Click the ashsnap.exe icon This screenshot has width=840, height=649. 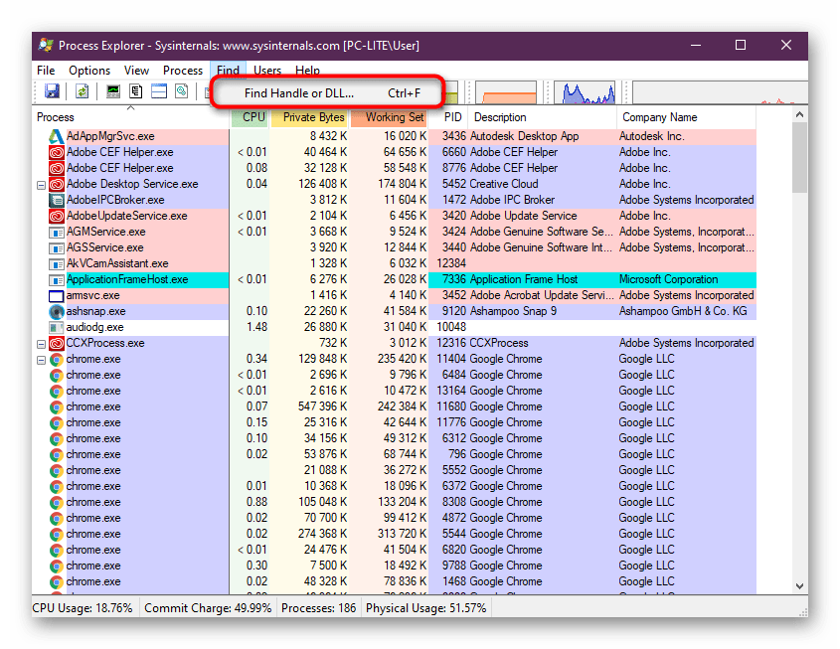[57, 312]
